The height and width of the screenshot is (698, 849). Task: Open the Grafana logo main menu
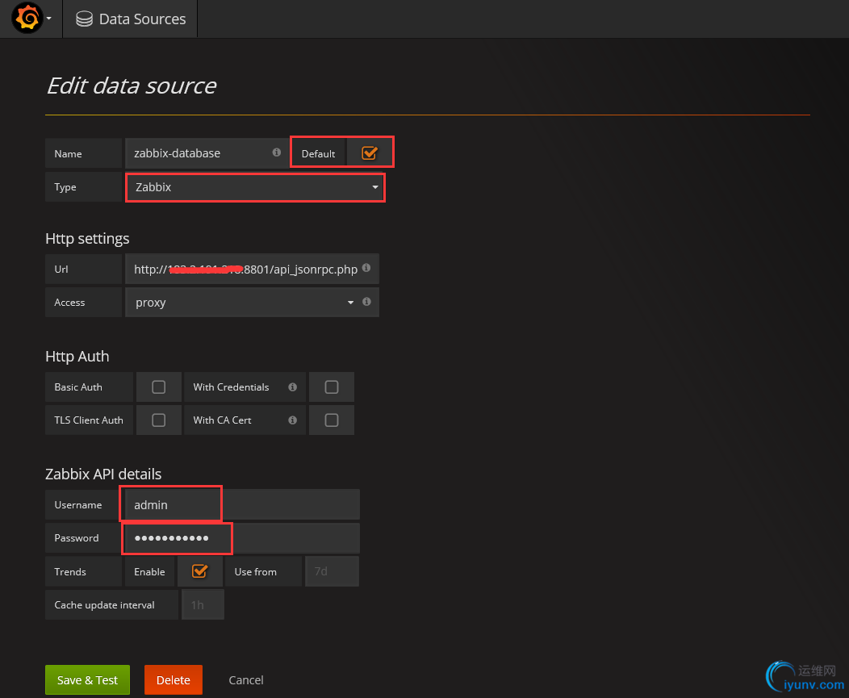pos(27,19)
